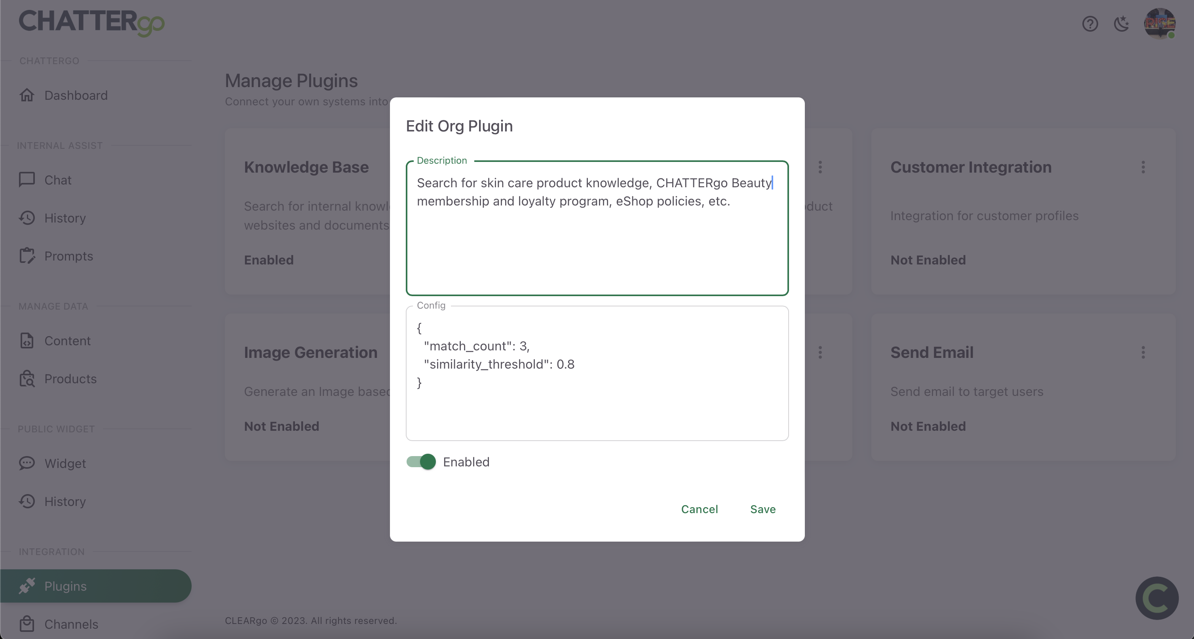Click the Knowledge Base card title
Screen dimensions: 1194x639
pos(306,167)
